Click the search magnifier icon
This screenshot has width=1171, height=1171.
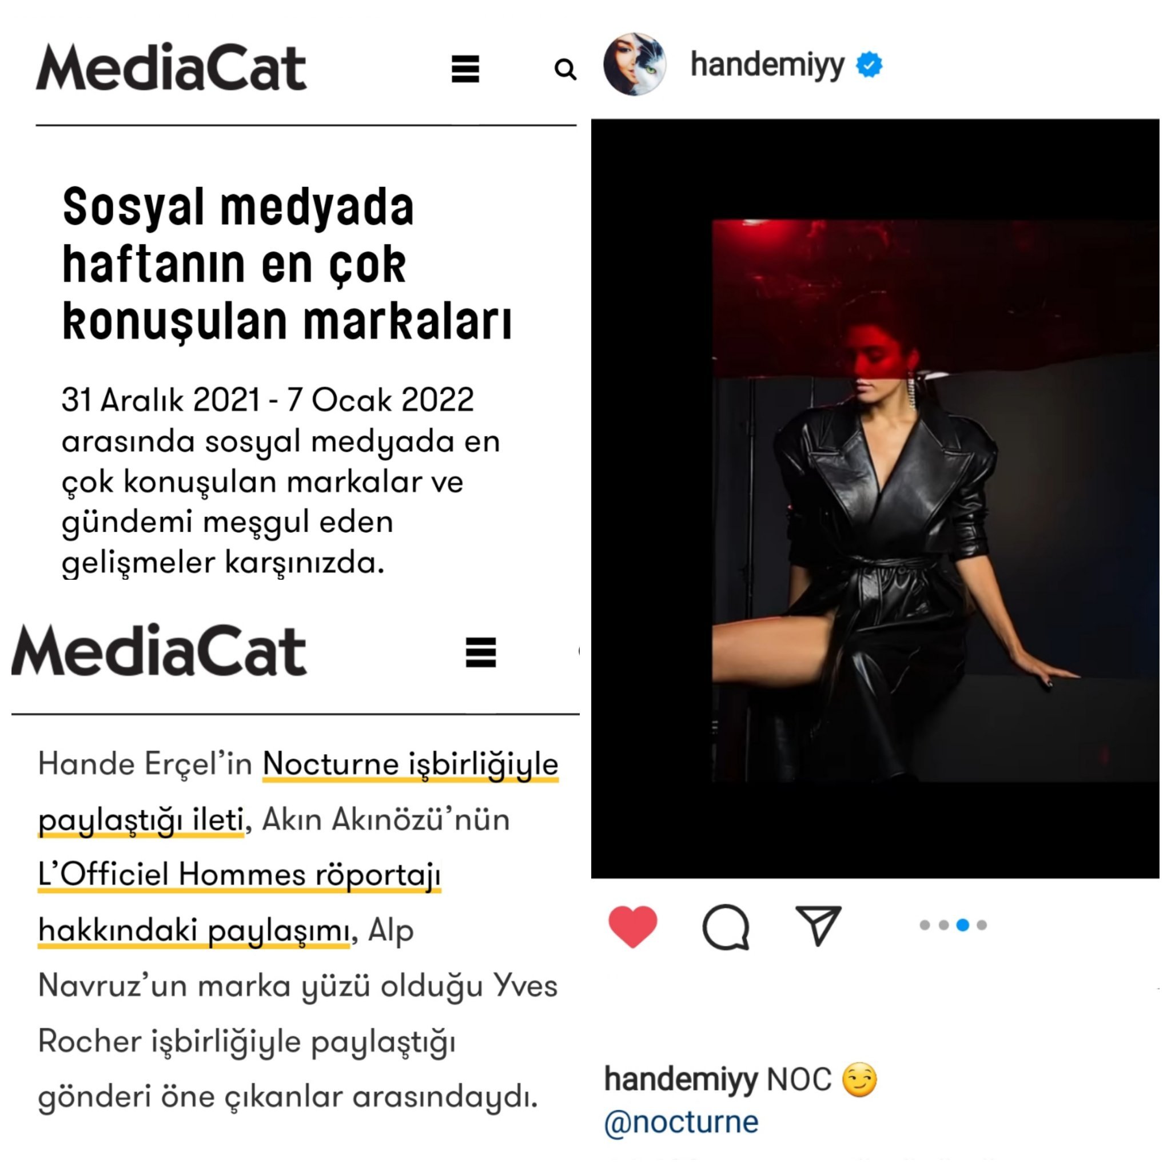(x=565, y=69)
